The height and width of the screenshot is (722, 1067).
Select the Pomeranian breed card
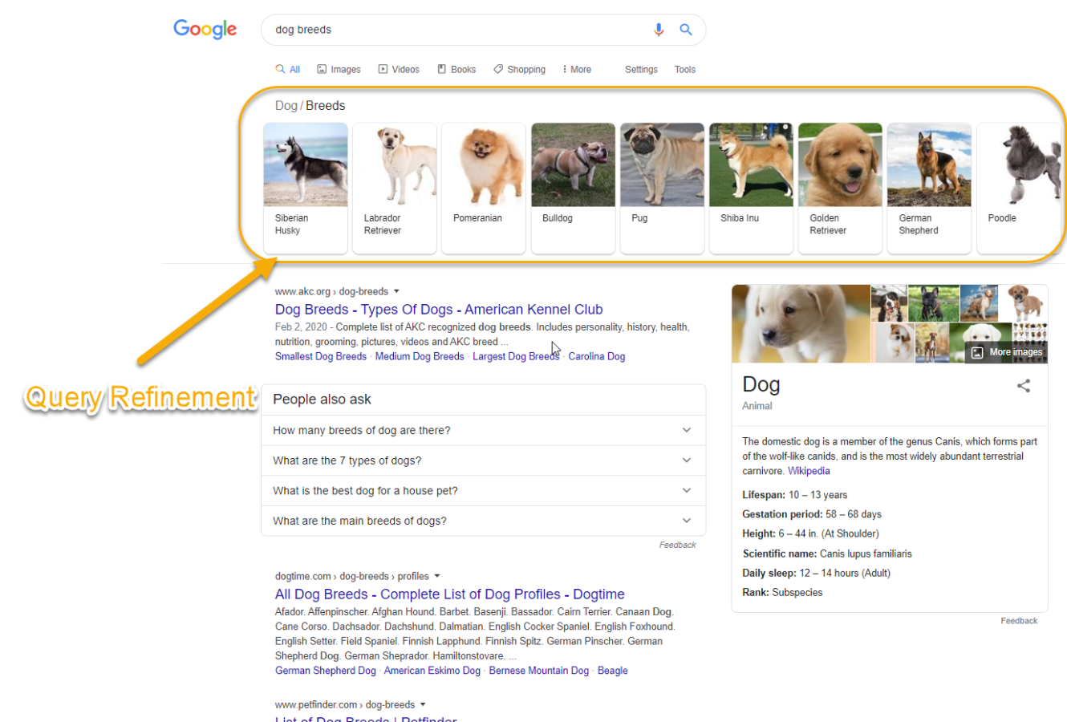(484, 187)
